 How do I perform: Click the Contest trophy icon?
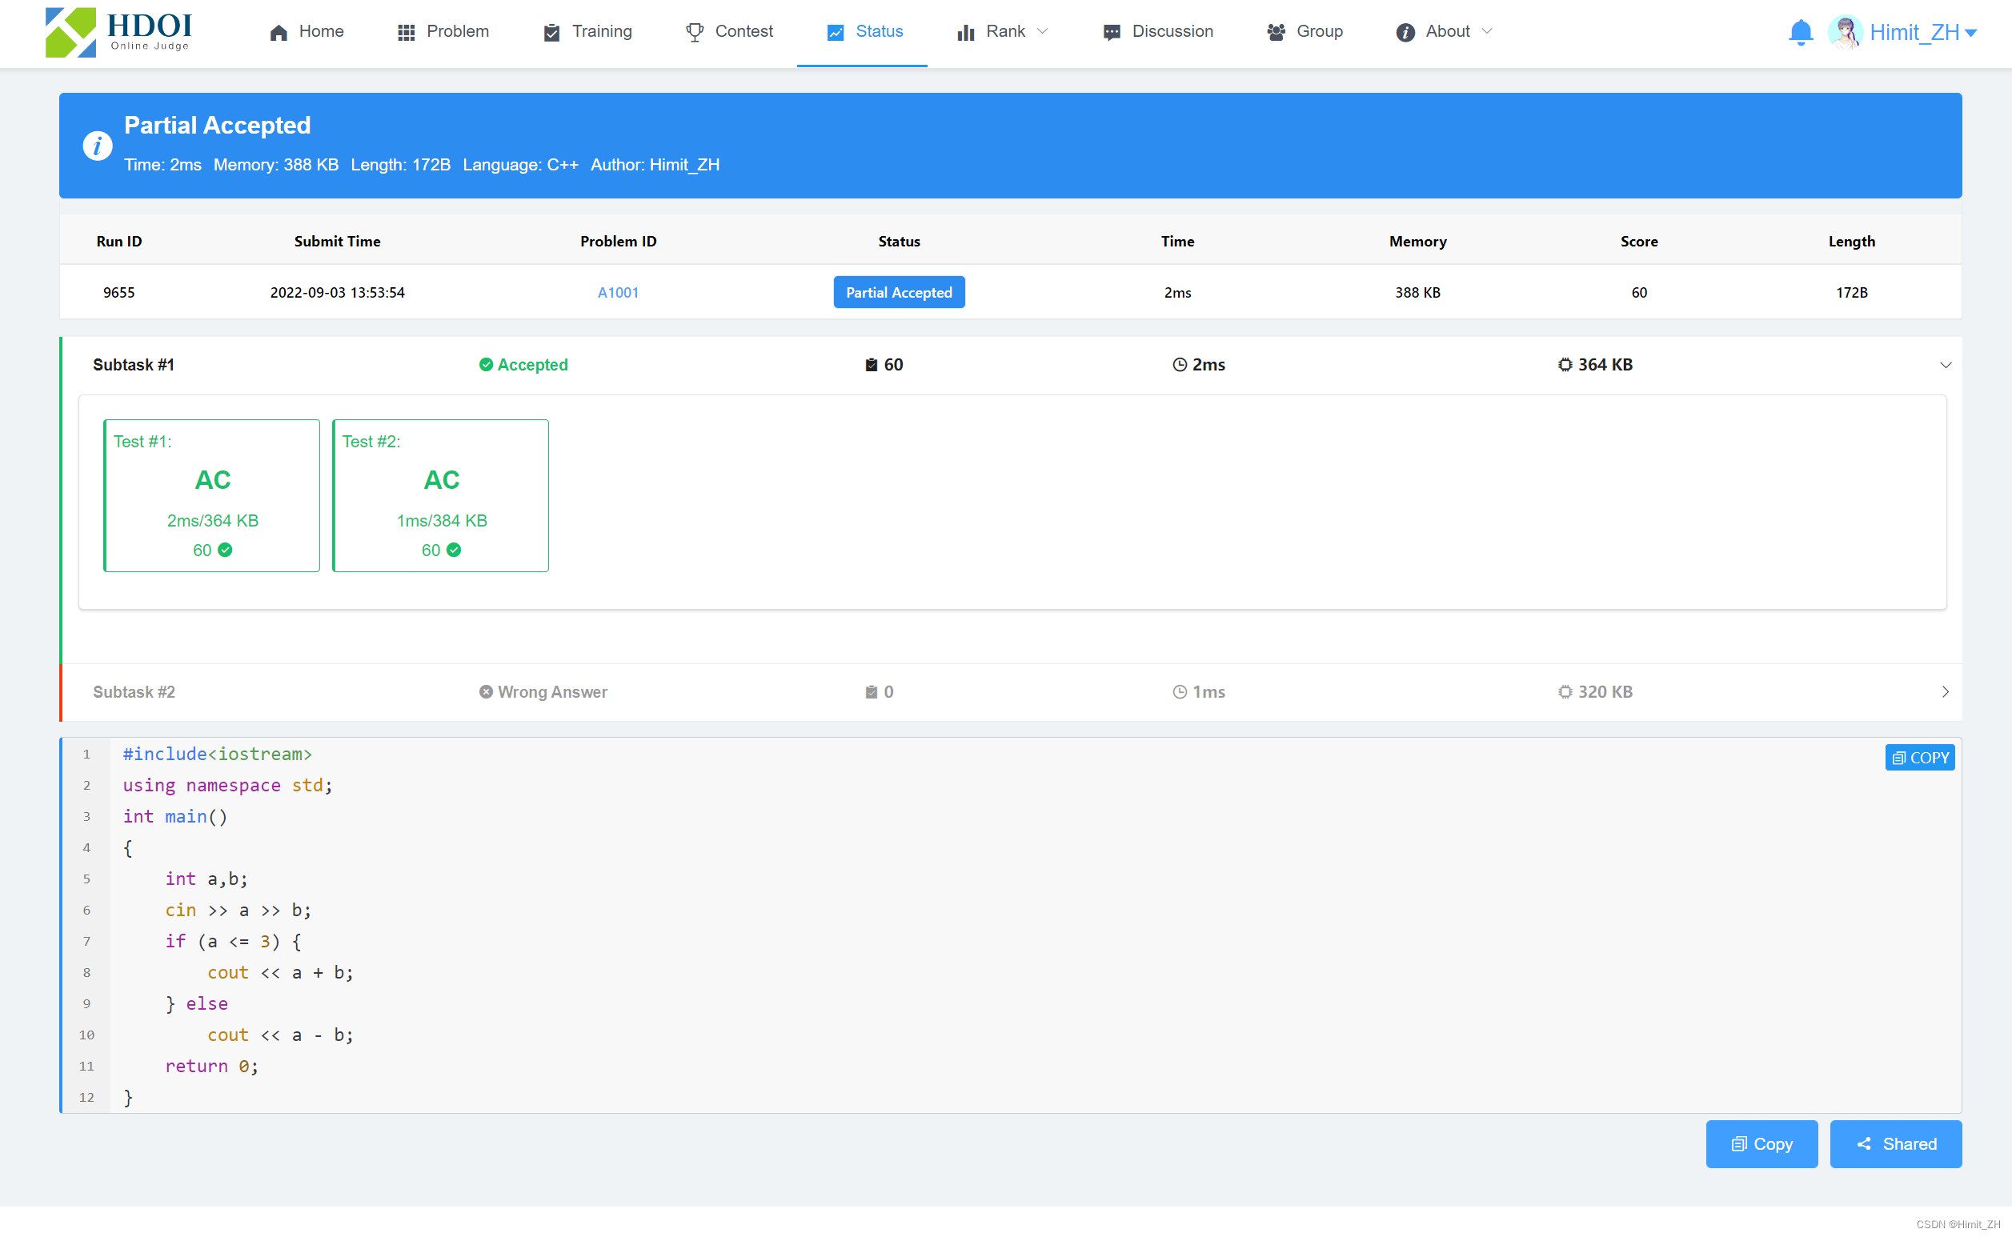(694, 32)
